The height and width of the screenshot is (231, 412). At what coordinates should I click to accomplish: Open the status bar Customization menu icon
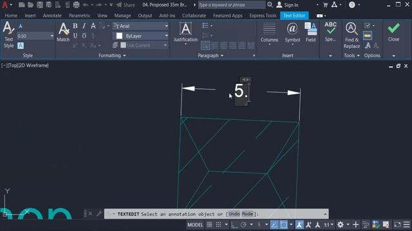(x=406, y=225)
